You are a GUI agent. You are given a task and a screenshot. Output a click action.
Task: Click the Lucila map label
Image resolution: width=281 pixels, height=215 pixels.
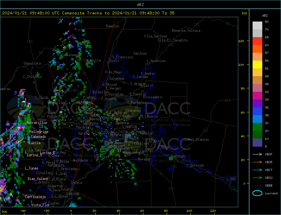click(35, 143)
